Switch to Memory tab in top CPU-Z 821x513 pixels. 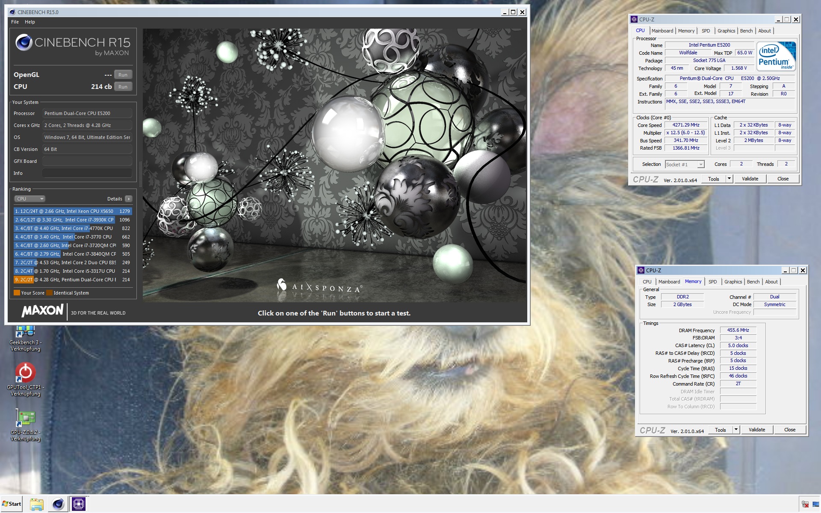[x=686, y=31]
